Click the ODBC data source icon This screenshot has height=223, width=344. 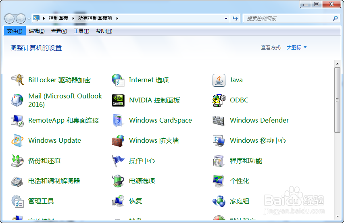(219, 100)
